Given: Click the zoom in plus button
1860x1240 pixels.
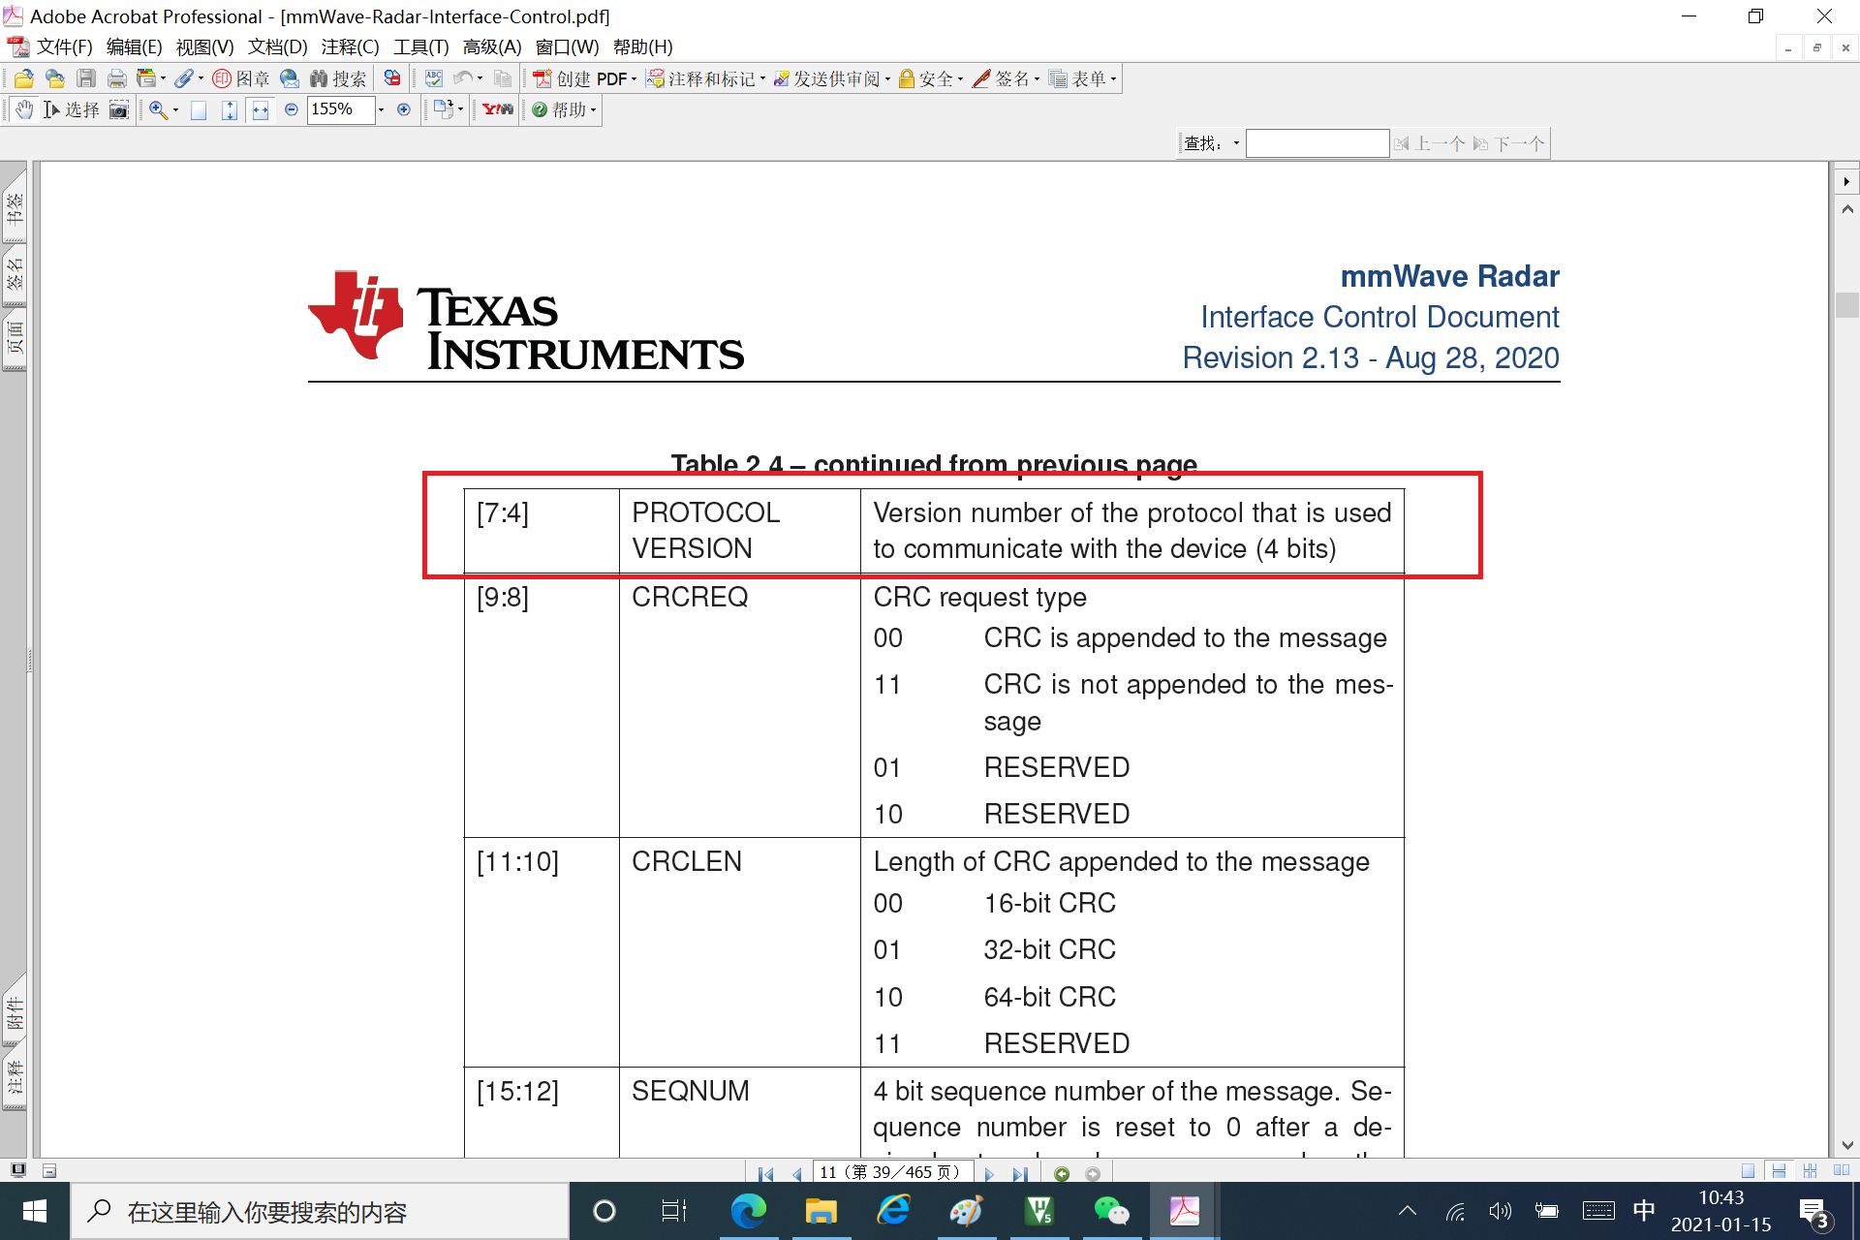Looking at the screenshot, I should click(x=404, y=109).
